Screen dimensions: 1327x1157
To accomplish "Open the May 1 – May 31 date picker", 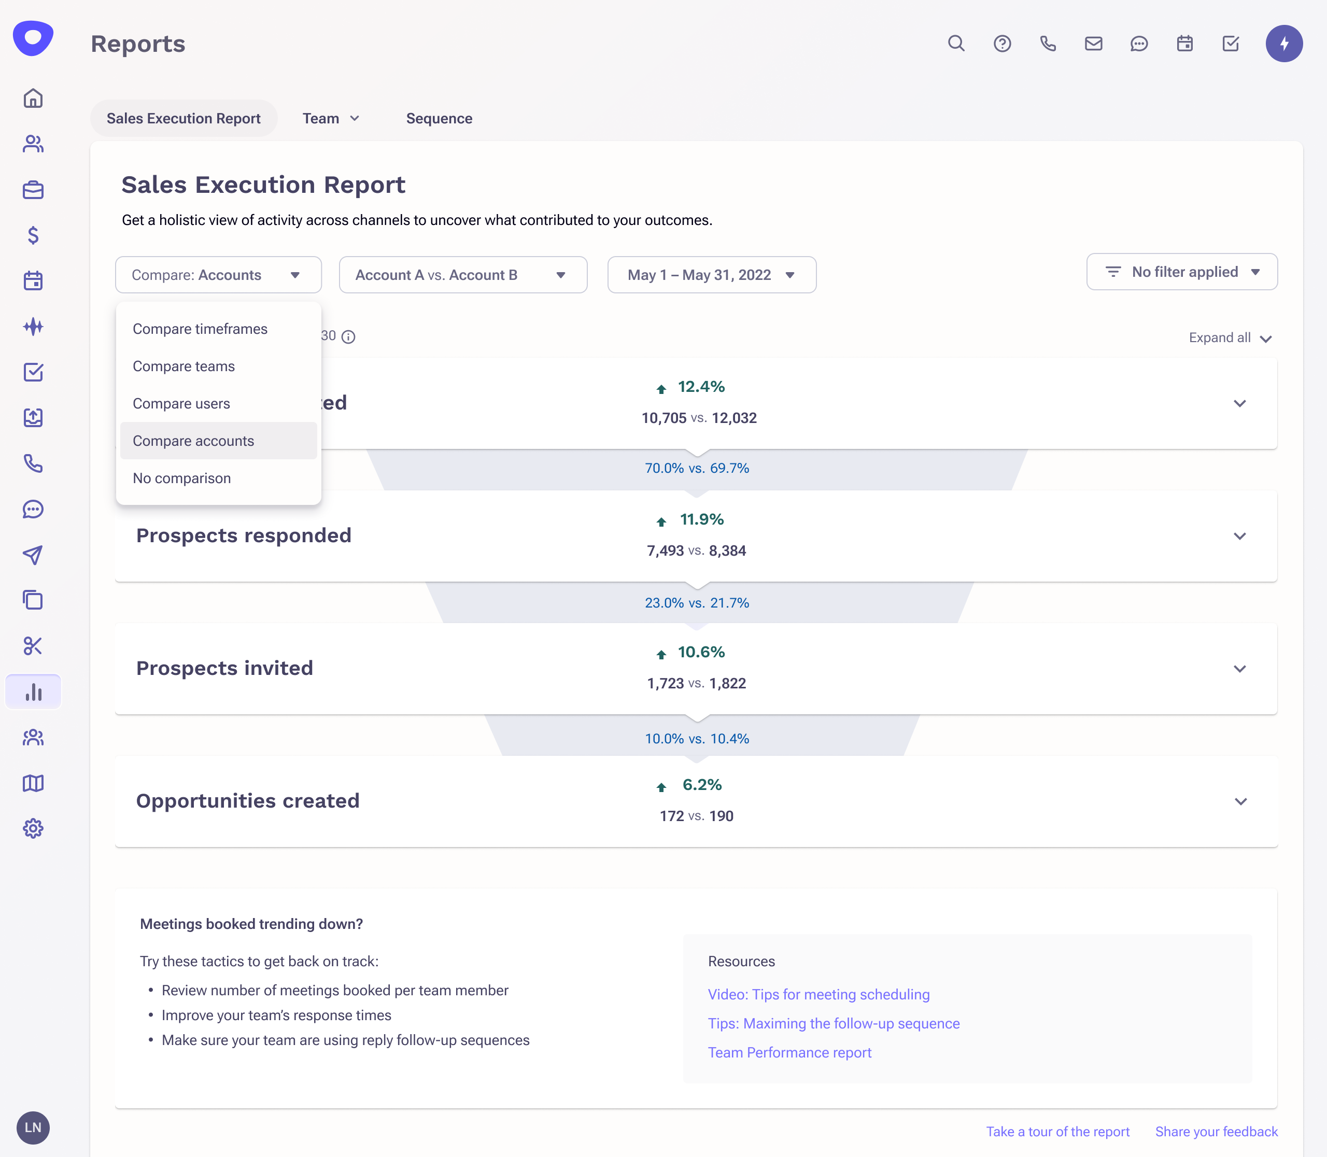I will pos(711,274).
